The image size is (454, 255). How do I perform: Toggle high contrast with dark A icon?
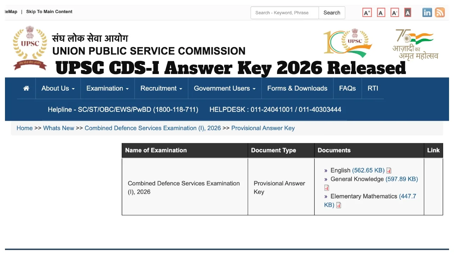click(x=408, y=13)
